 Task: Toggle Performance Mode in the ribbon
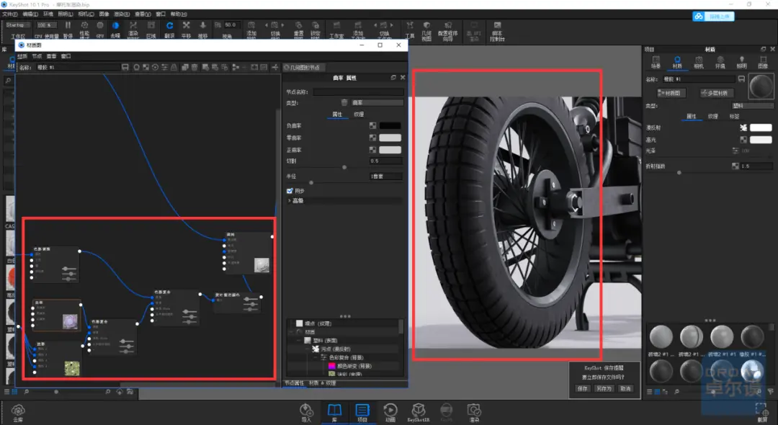click(84, 30)
